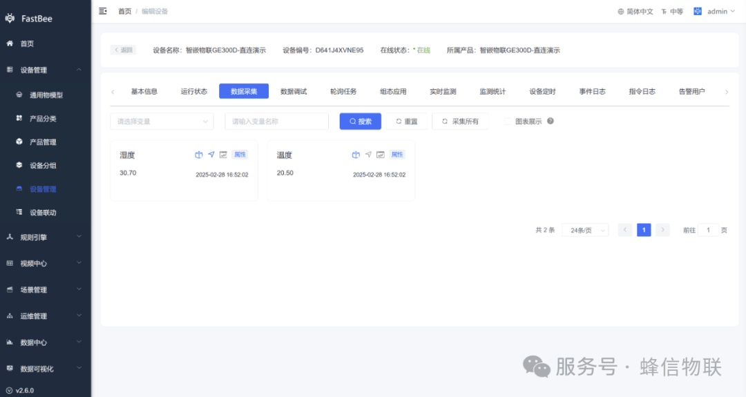Open the 湿度 card chart icon
This screenshot has height=397, width=746.
click(223, 155)
